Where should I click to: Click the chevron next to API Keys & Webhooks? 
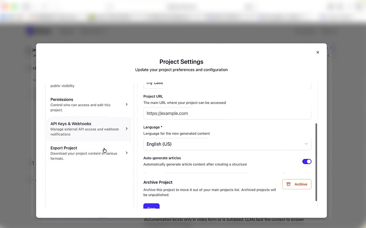click(x=127, y=129)
